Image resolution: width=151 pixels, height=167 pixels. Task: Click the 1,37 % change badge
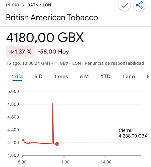(20, 52)
